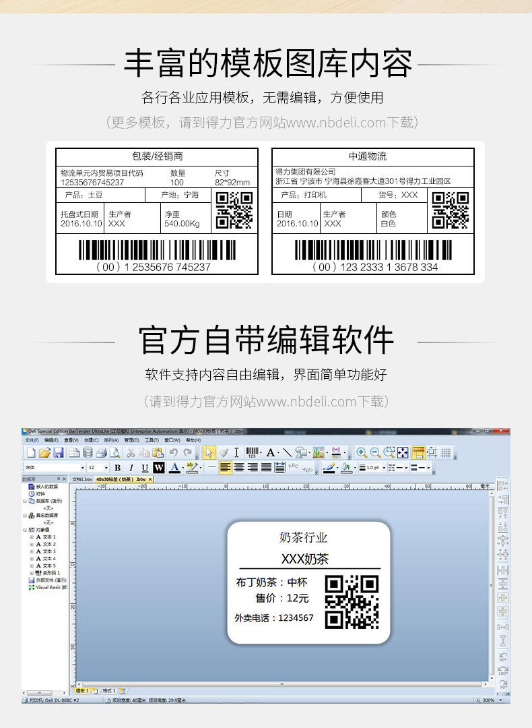Toggle the highlighted ruler margins view button

tap(418, 452)
